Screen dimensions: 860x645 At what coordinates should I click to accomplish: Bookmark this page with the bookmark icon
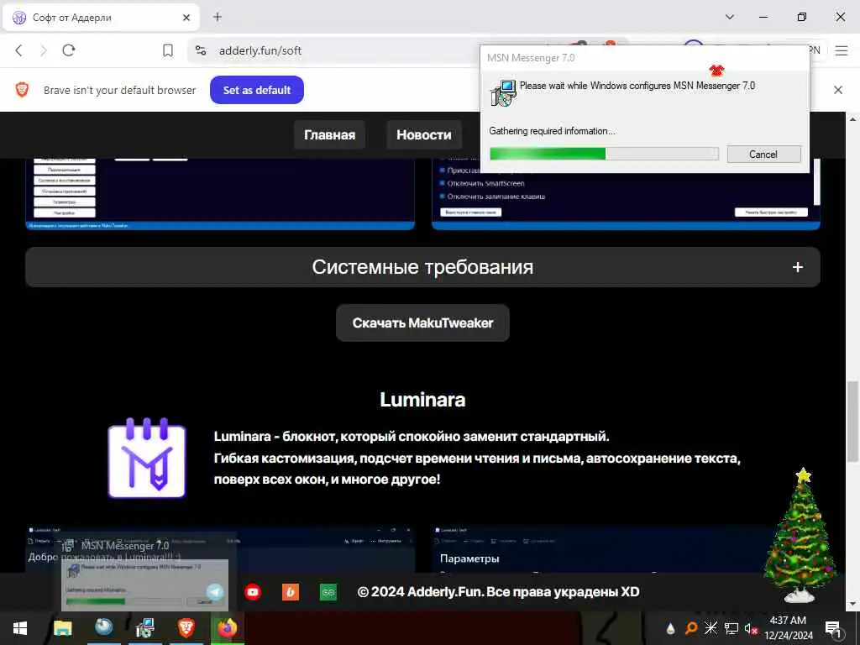(168, 50)
